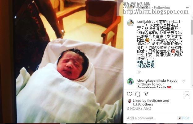Click the Post comment button
This screenshot has height=124, width=193.
186,118
